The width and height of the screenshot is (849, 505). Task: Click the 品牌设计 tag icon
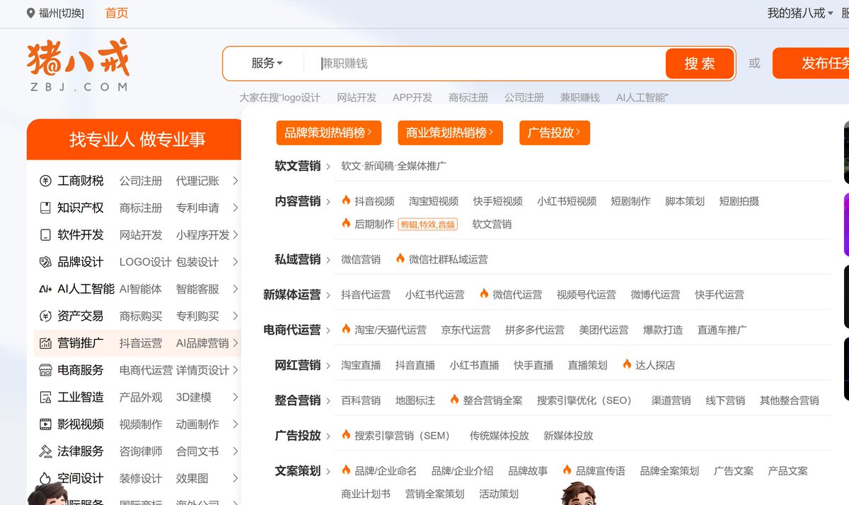click(45, 262)
